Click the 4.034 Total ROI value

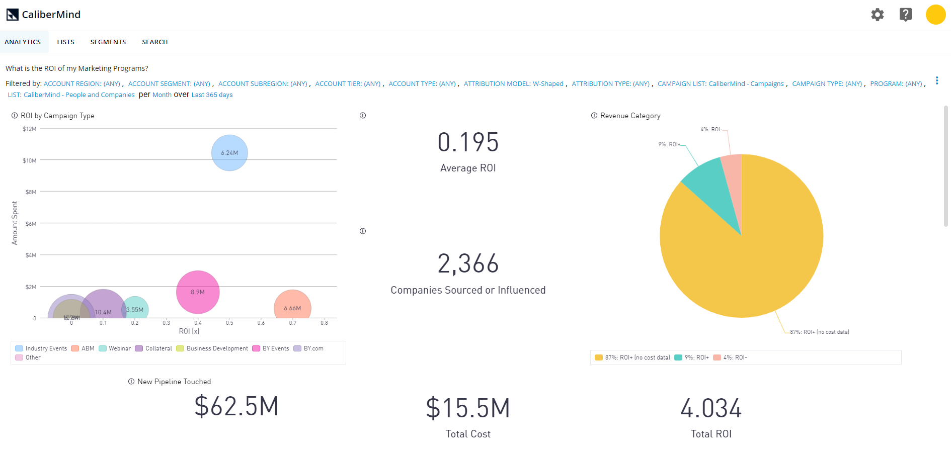click(x=711, y=408)
